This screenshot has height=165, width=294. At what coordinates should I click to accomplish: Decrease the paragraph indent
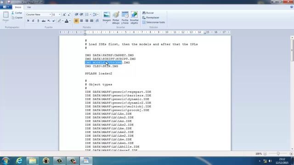point(77,14)
